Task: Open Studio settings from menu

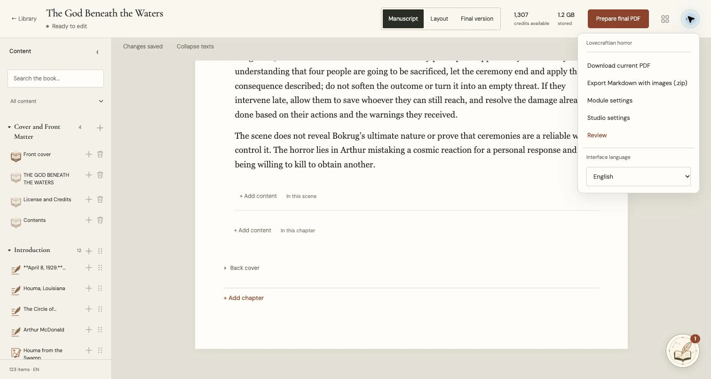Action: [x=608, y=118]
